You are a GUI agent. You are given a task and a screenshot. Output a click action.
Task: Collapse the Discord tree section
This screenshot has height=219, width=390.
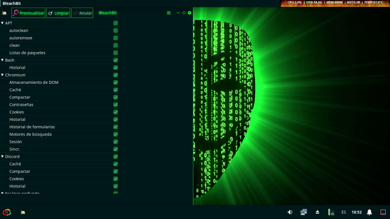[2, 157]
